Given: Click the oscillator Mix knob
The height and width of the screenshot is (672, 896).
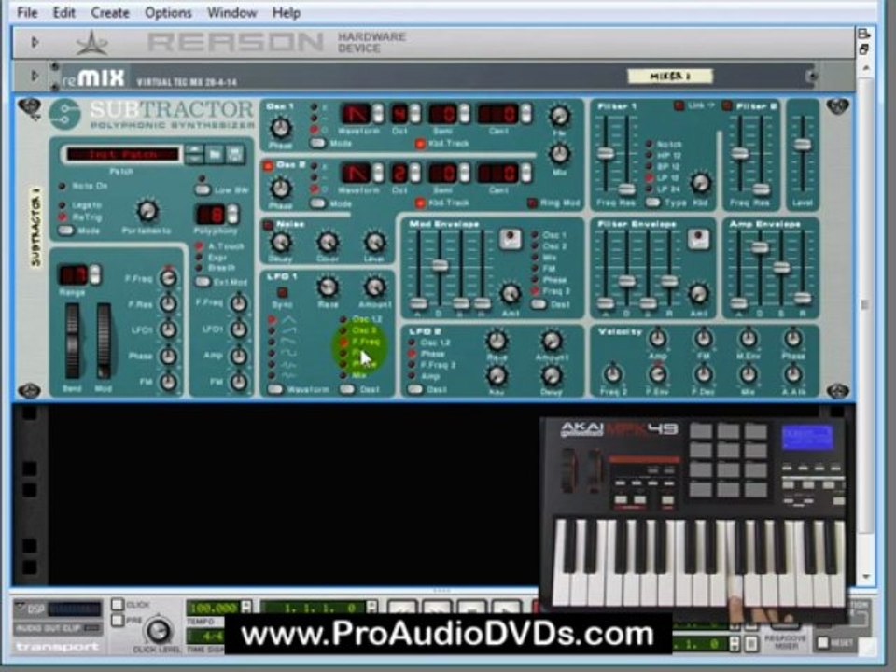Looking at the screenshot, I should click(x=559, y=153).
